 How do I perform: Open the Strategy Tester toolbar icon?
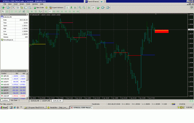[30, 7]
